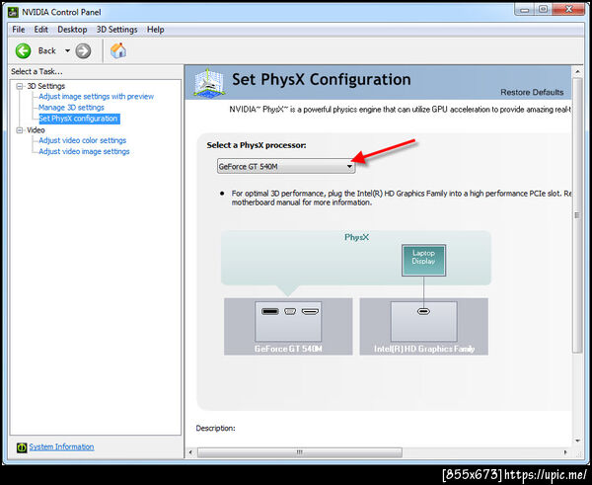Image resolution: width=592 pixels, height=485 pixels.
Task: Click the 'Select a PhysX processor:' label
Action: 257,145
